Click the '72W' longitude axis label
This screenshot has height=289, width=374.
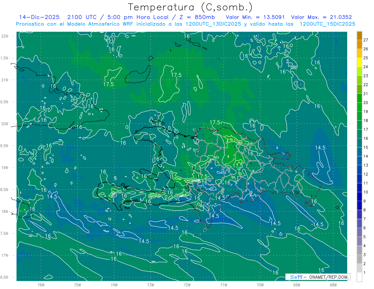187,285
